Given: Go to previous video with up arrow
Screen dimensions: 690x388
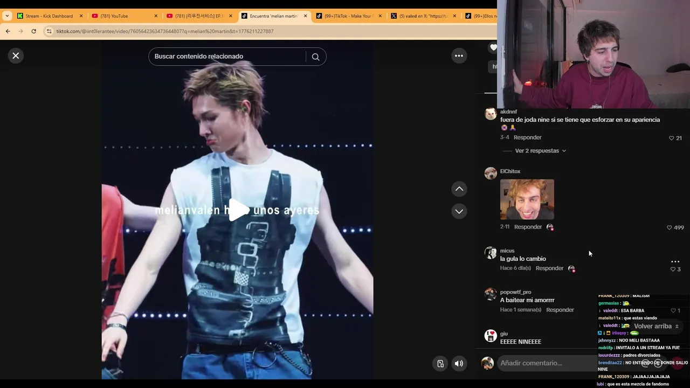Looking at the screenshot, I should (459, 189).
